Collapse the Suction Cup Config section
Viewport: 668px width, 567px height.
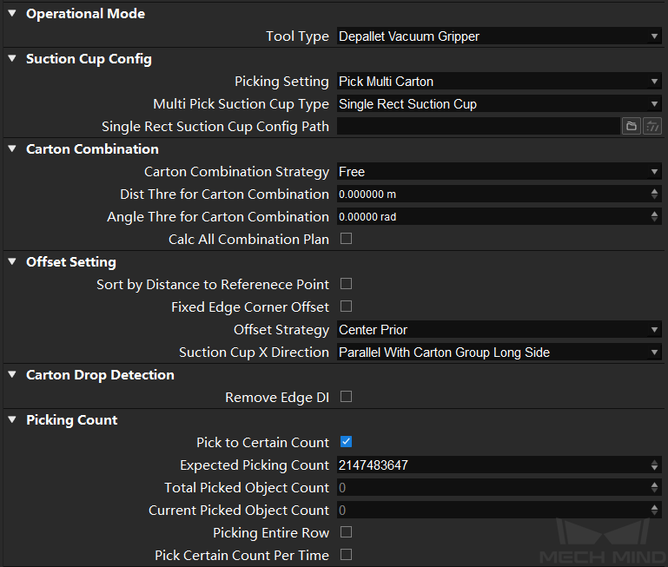(12, 58)
